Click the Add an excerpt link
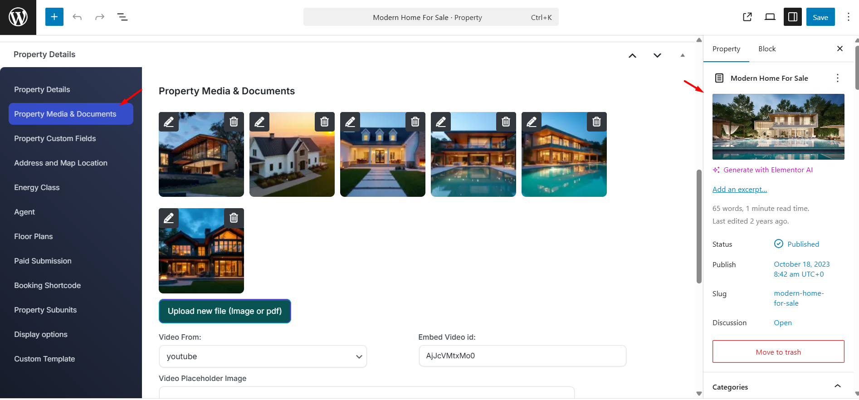This screenshot has height=400, width=859. coord(740,189)
